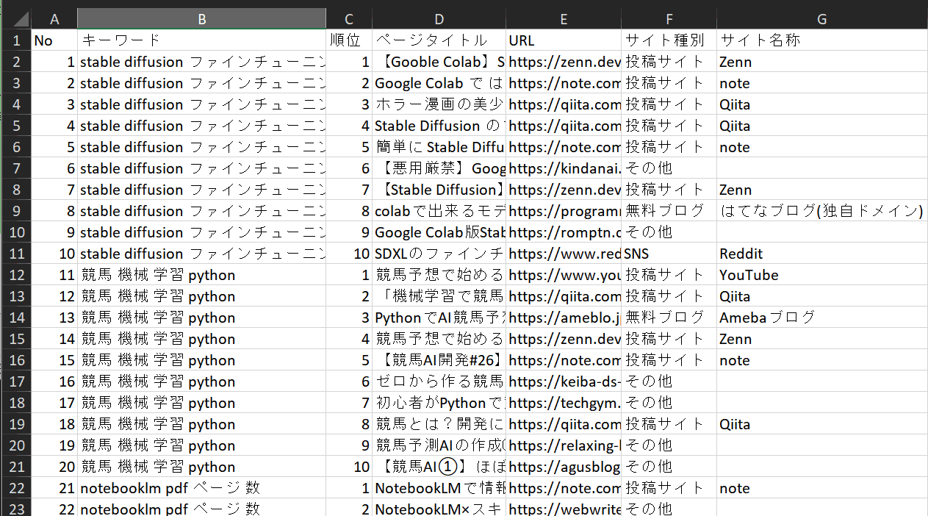Select the Zenn cell in row 2
This screenshot has width=928, height=516.
pos(822,62)
